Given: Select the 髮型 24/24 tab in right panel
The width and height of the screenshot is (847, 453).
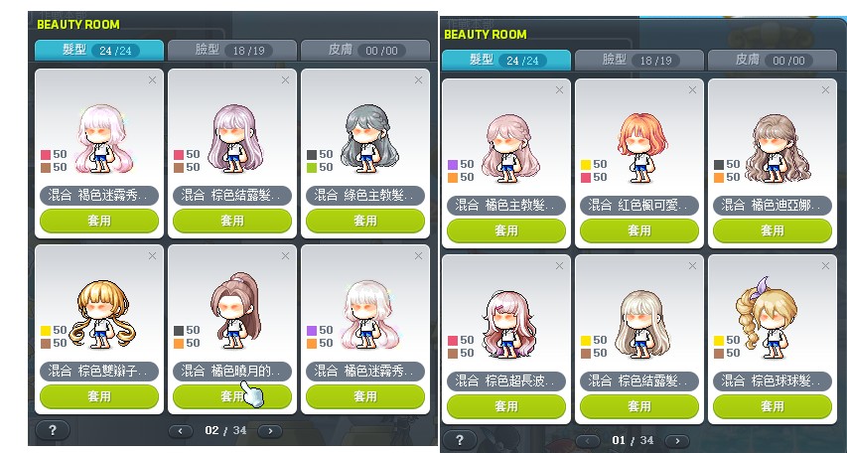Looking at the screenshot, I should 505,60.
